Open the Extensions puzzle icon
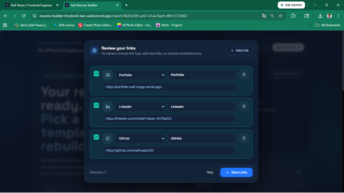The width and height of the screenshot is (344, 193). click(293, 16)
